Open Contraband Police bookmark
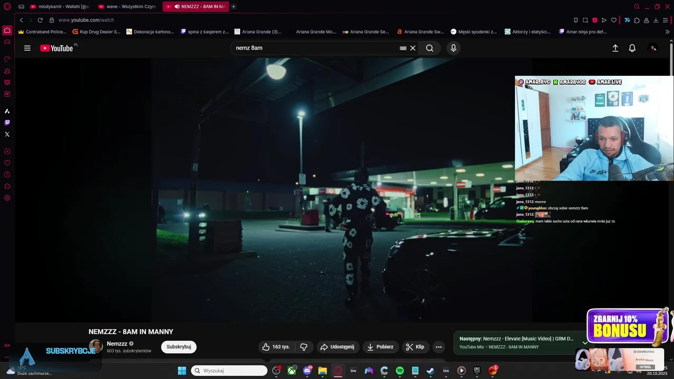 click(x=42, y=32)
